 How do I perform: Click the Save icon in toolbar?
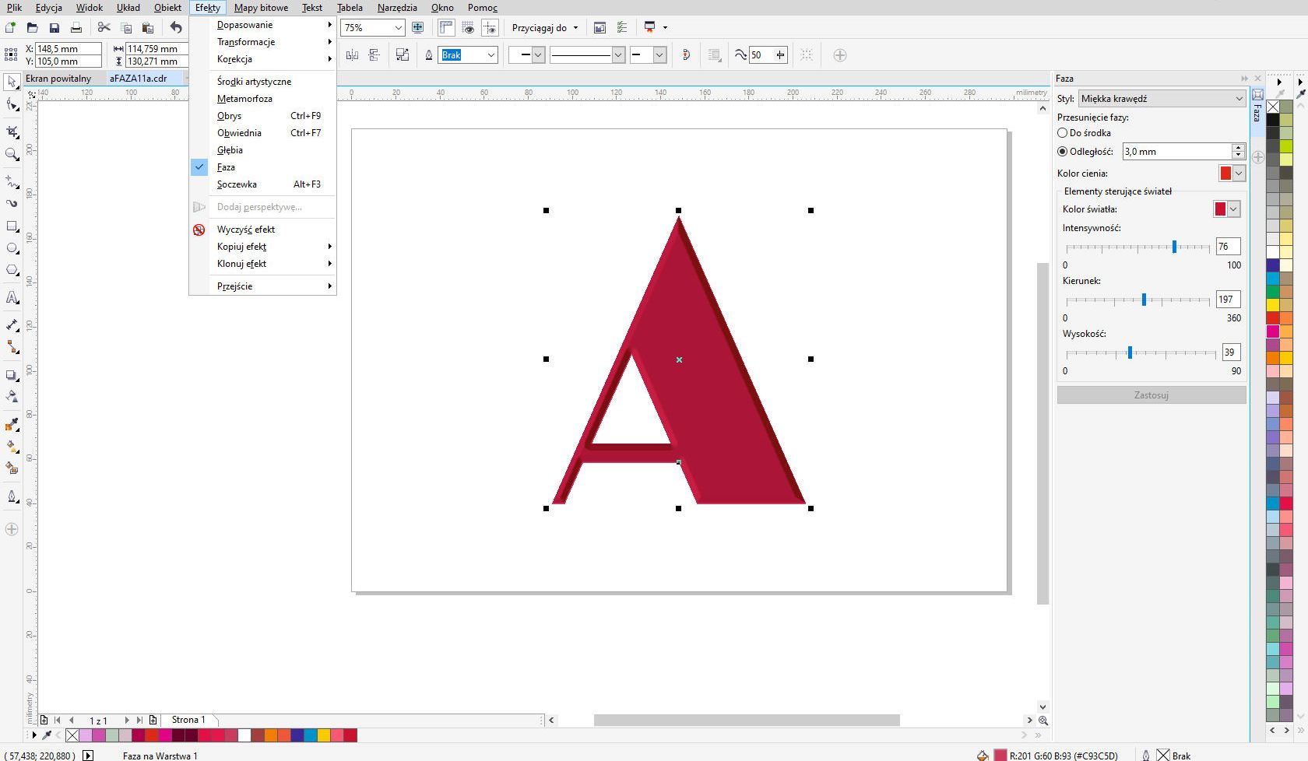point(54,28)
